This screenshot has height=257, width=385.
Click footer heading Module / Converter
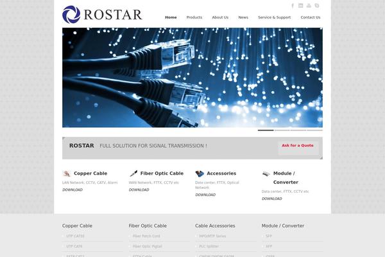(283, 226)
